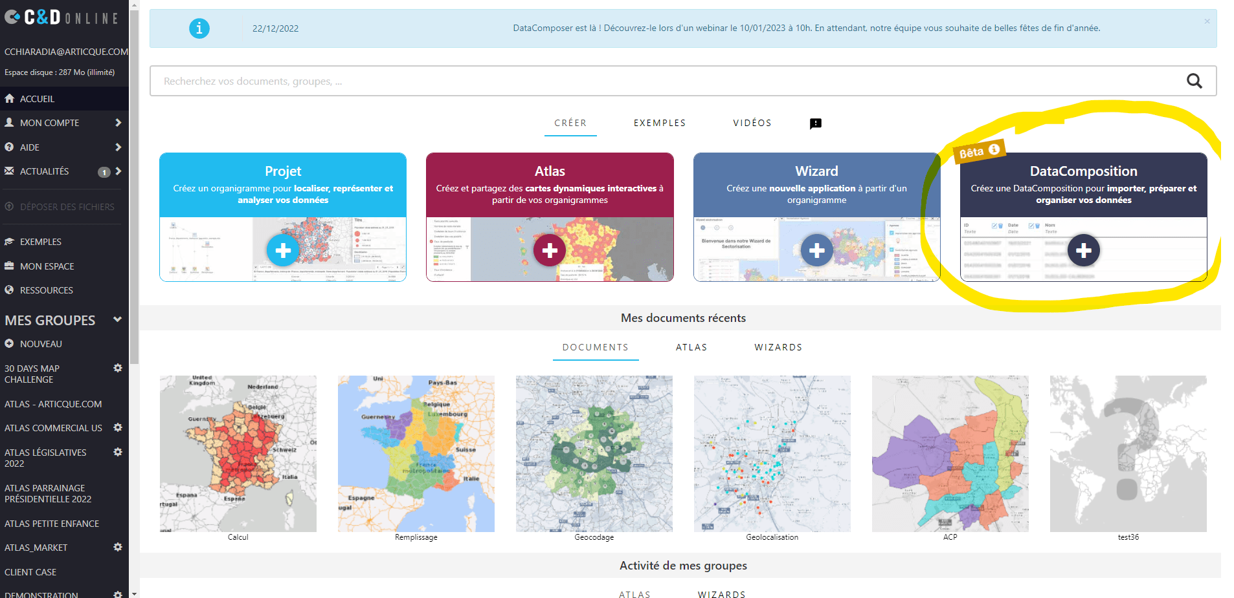Image resolution: width=1234 pixels, height=598 pixels.
Task: Expand the Mon Compte submenu arrow
Action: [x=118, y=122]
